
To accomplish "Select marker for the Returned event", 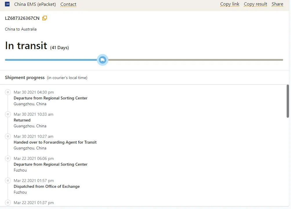I will [8, 114].
